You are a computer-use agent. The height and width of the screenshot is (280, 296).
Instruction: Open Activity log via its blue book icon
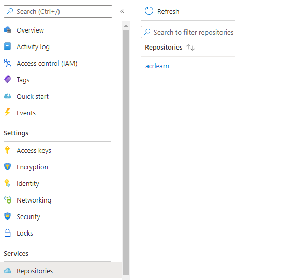tap(8, 46)
